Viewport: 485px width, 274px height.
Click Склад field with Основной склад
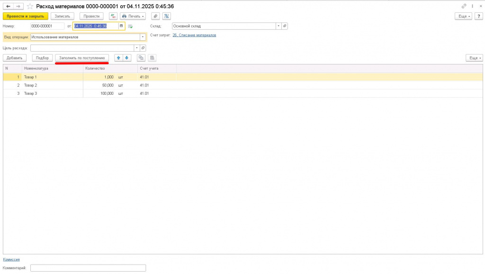224,26
